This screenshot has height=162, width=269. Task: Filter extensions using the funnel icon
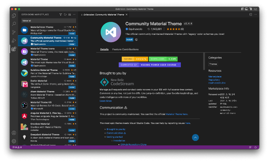click(61, 15)
